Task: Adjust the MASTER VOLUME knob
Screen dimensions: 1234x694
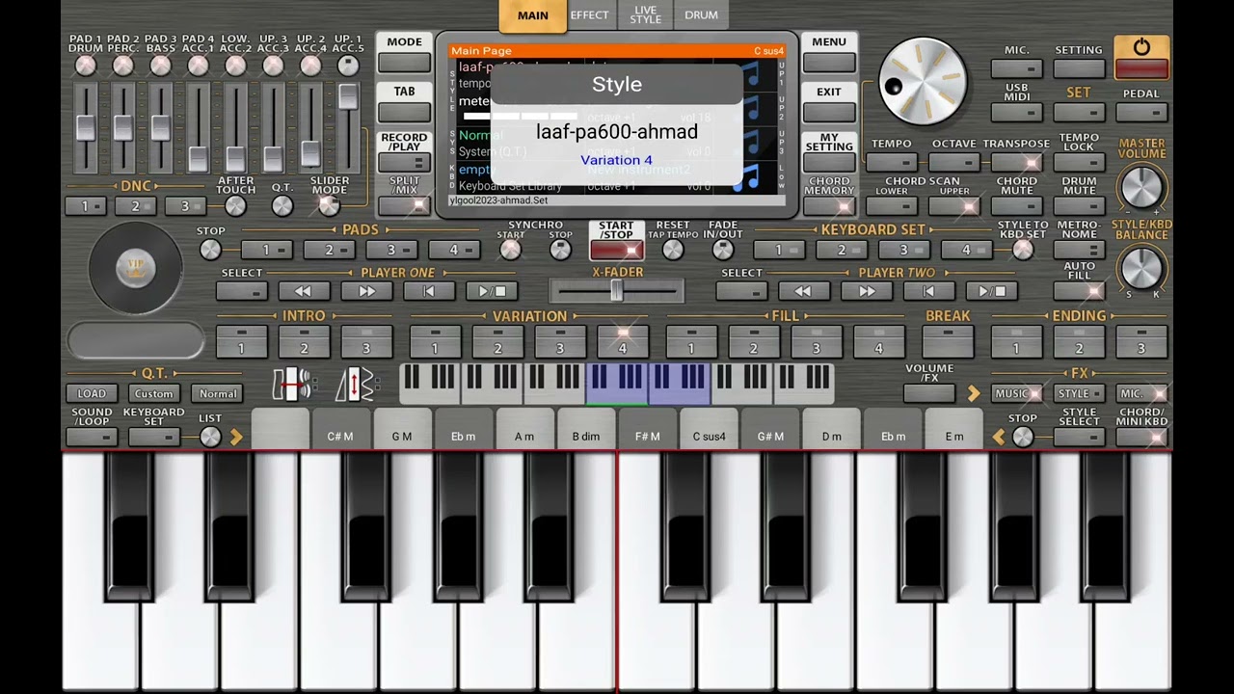Action: (x=1142, y=187)
